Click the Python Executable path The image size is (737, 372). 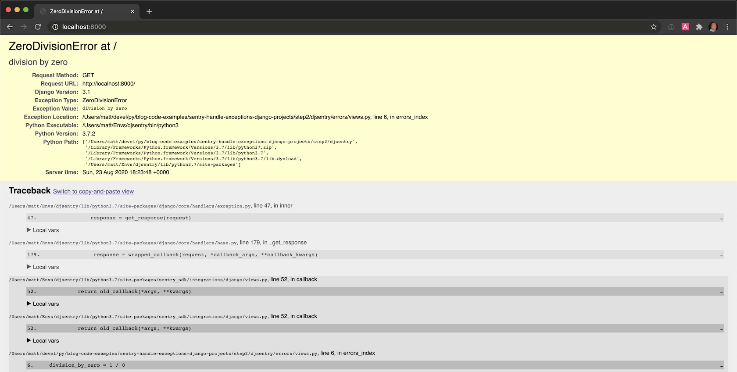(130, 125)
